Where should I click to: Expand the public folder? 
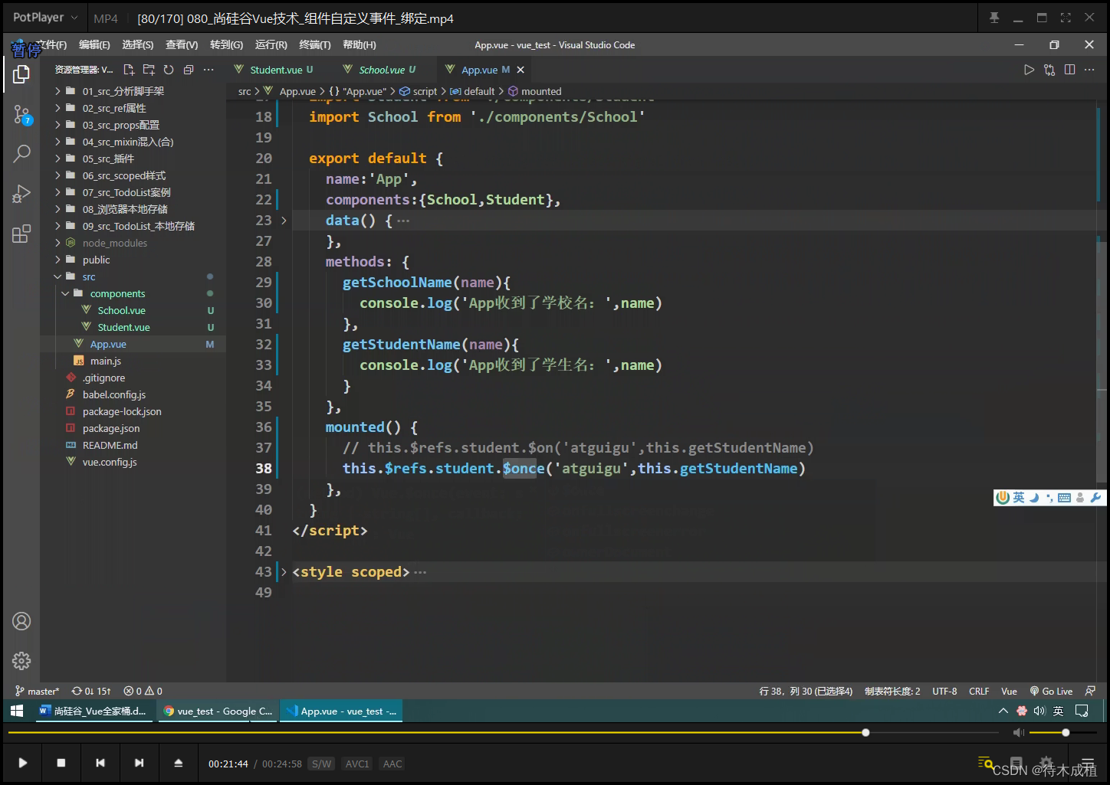coord(96,260)
